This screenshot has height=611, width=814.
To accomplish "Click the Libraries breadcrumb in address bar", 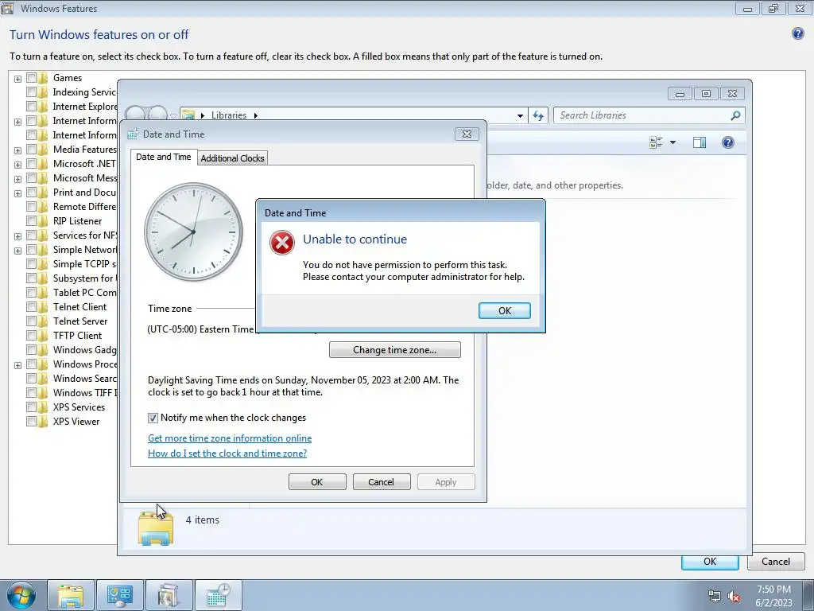I will tap(229, 115).
